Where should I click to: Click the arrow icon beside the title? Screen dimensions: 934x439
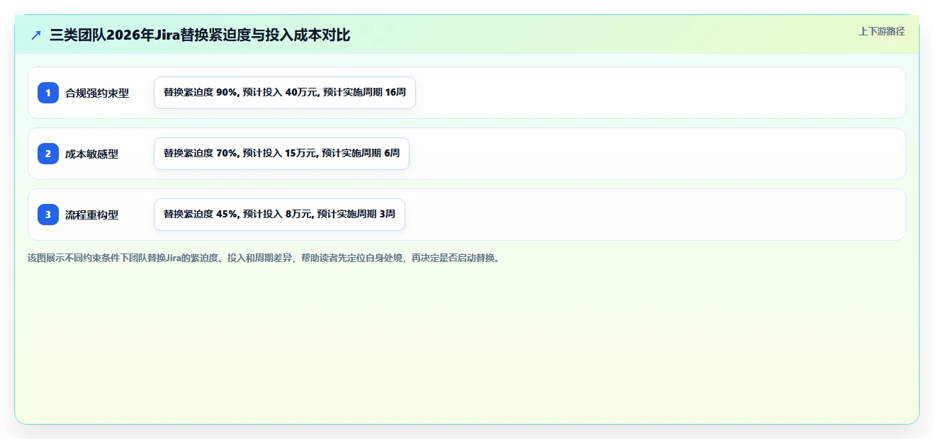click(x=36, y=35)
